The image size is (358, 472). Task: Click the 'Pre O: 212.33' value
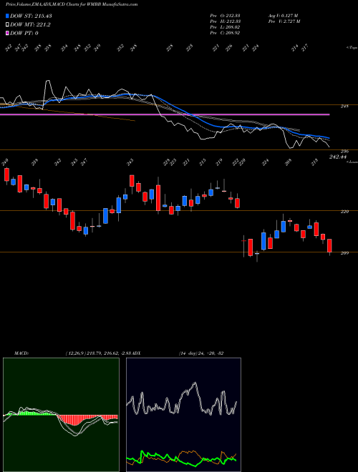(225, 16)
